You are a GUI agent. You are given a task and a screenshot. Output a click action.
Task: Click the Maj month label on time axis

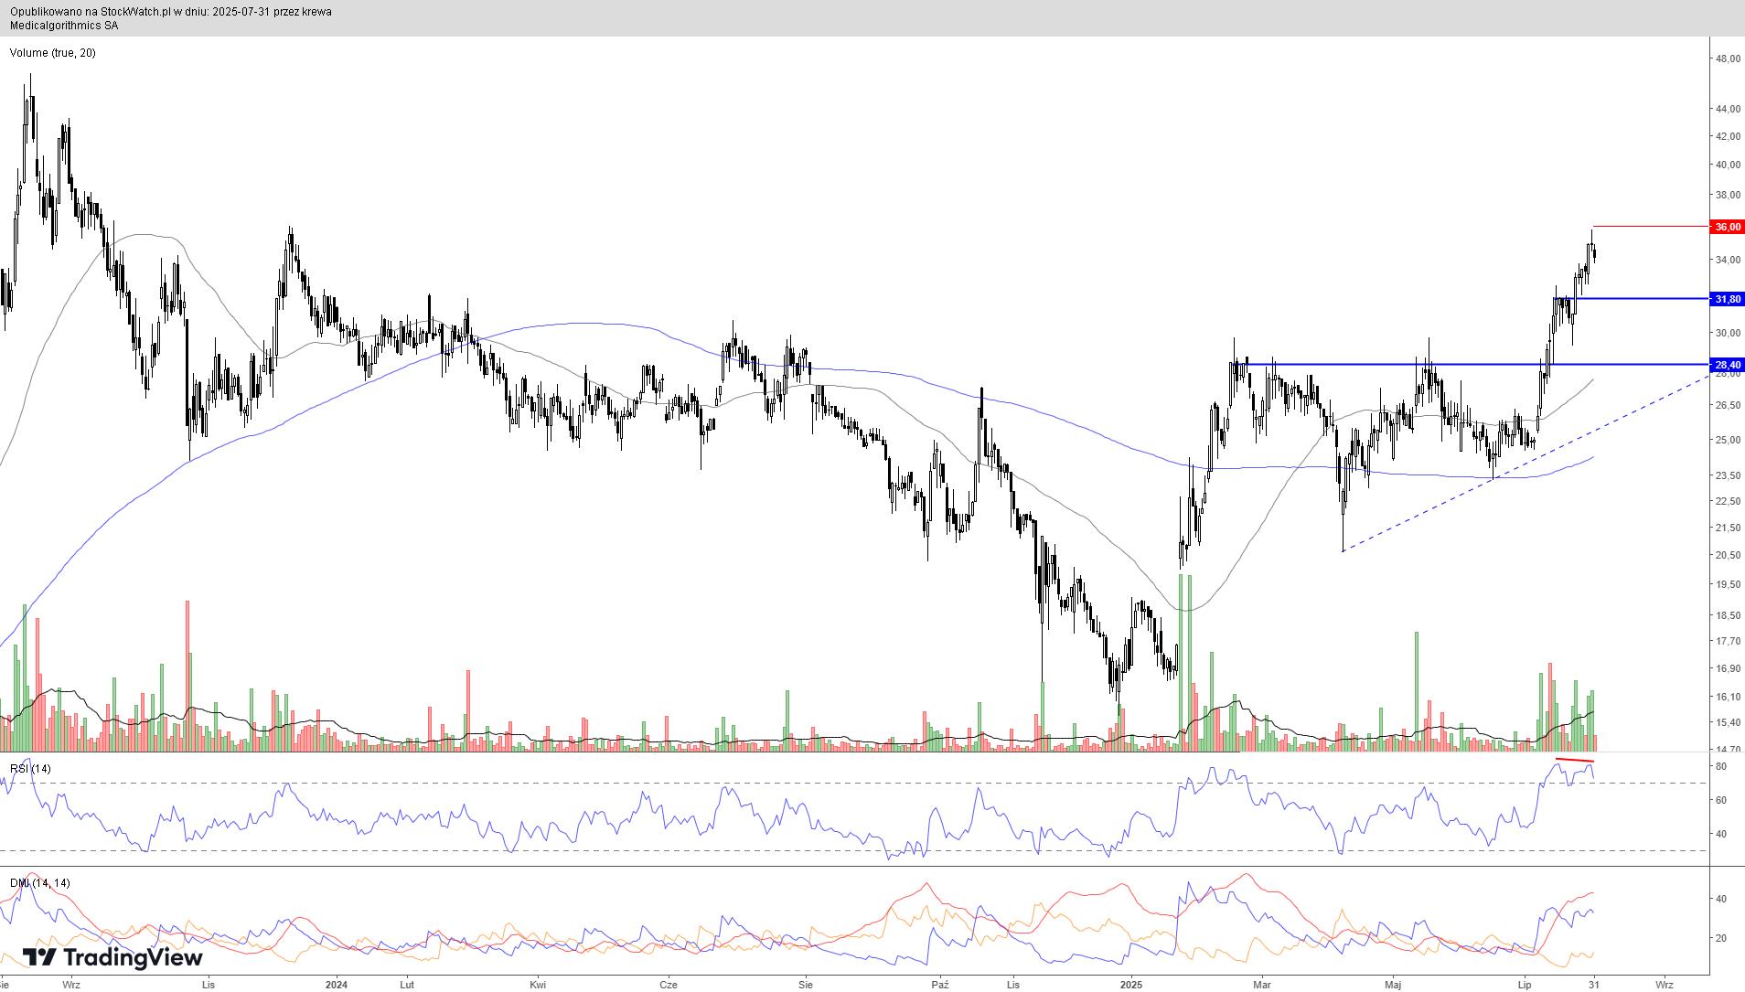1393,985
